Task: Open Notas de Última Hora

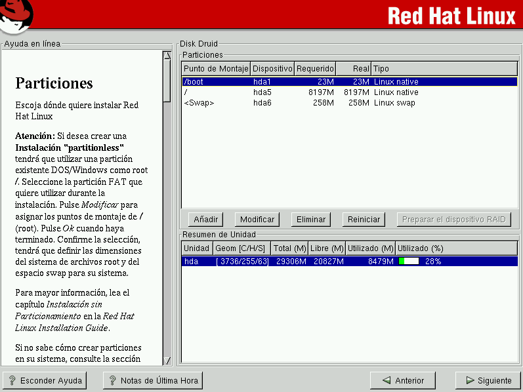Action: 153,380
